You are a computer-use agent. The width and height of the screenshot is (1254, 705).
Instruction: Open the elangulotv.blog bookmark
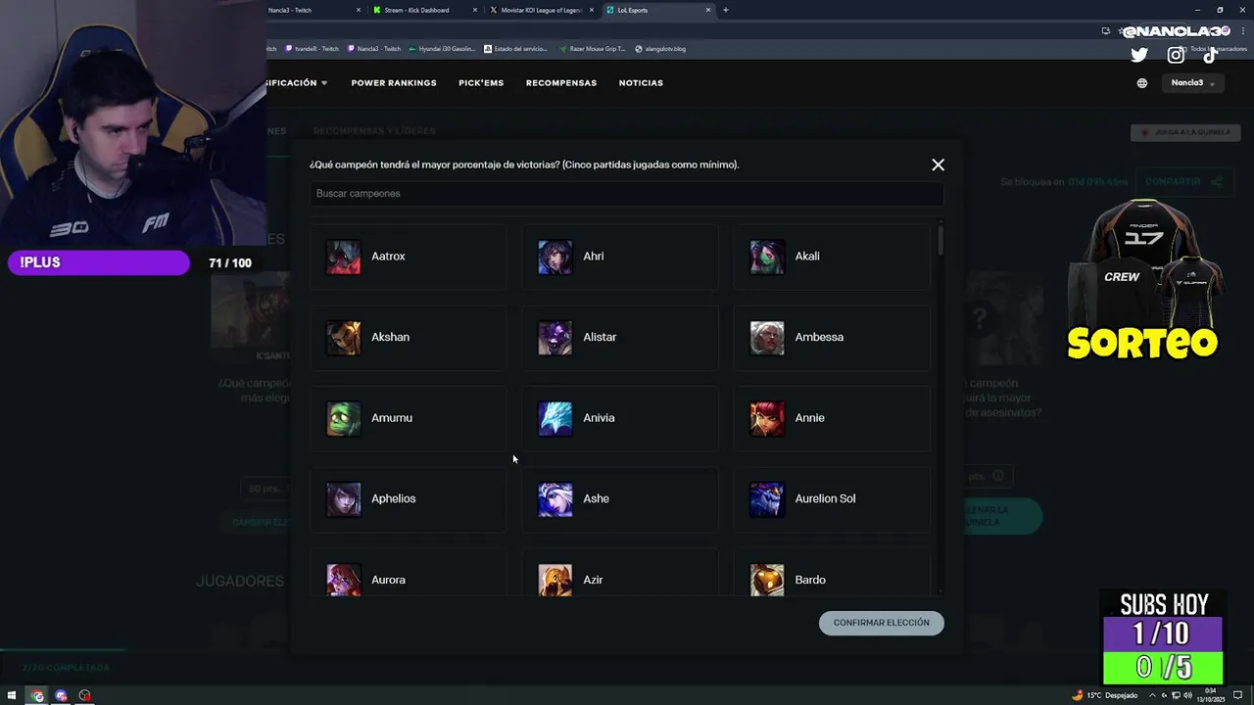(660, 49)
